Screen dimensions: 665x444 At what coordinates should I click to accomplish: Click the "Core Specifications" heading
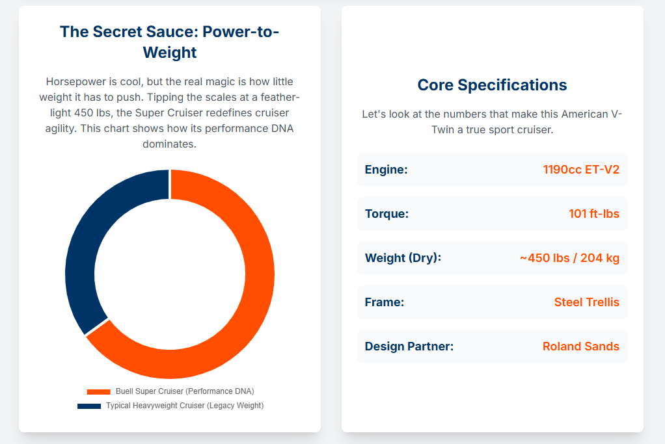(x=492, y=85)
